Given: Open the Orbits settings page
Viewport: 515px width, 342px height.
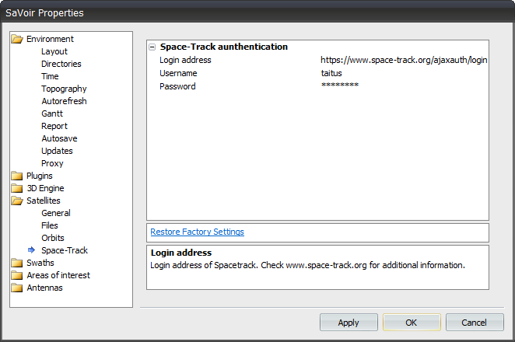Looking at the screenshot, I should (53, 238).
